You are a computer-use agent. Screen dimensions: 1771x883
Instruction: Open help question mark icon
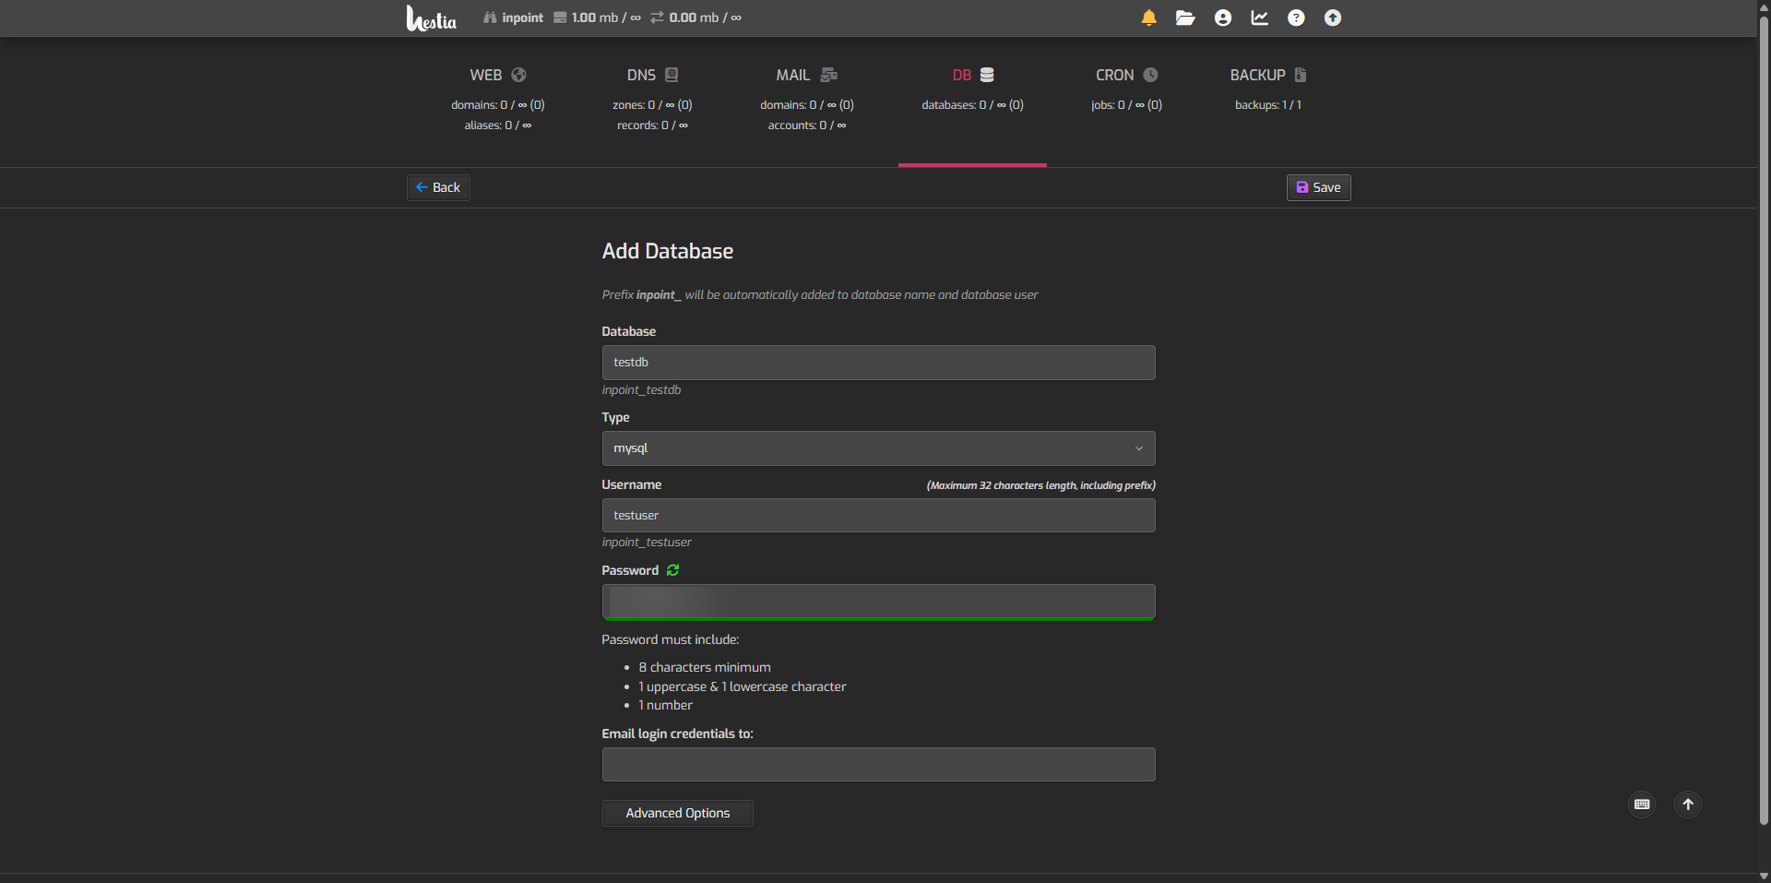click(x=1296, y=18)
